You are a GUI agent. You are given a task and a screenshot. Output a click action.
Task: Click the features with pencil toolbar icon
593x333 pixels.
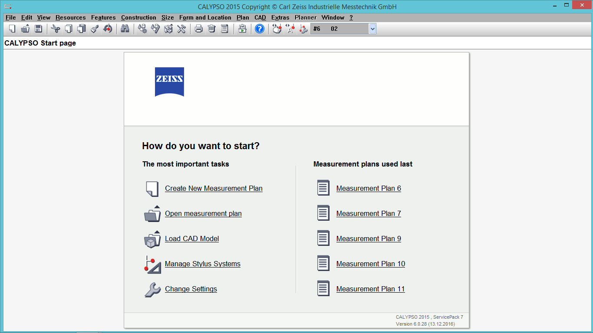click(155, 29)
